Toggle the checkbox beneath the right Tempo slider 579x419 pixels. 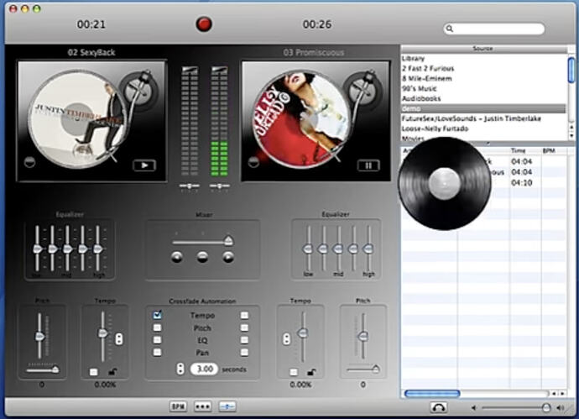click(x=294, y=372)
